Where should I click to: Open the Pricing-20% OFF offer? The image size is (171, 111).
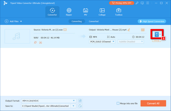[122, 3]
